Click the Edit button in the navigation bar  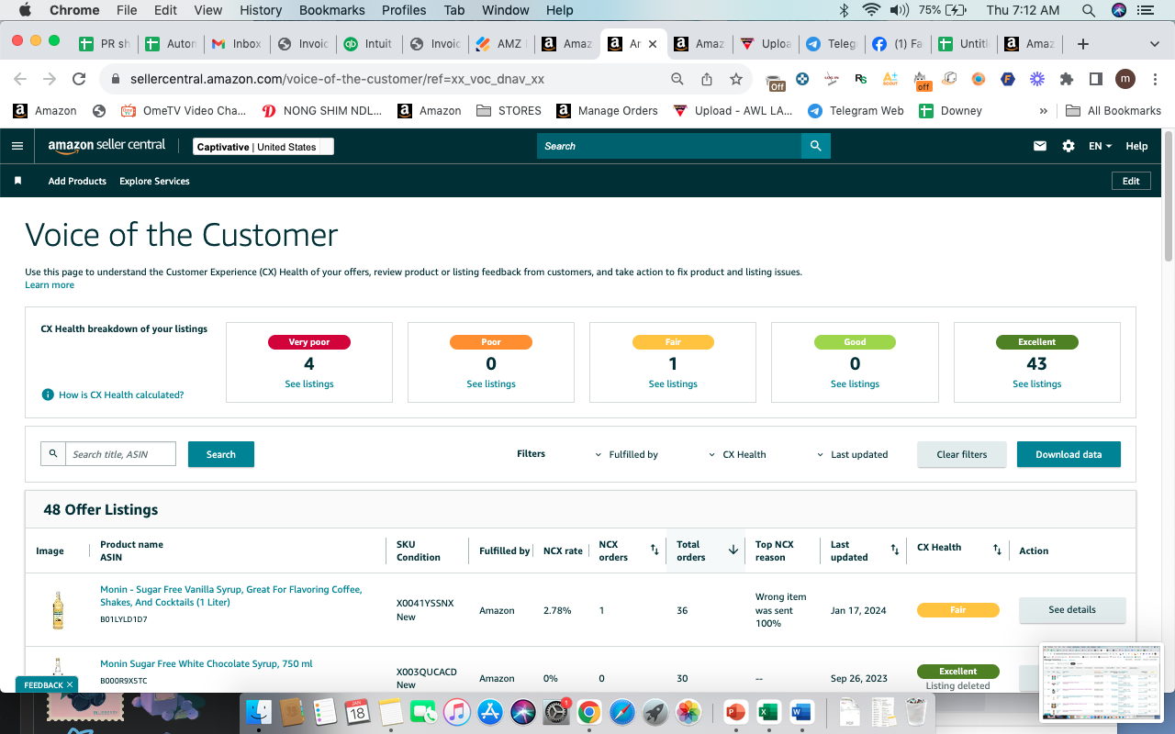(1131, 181)
